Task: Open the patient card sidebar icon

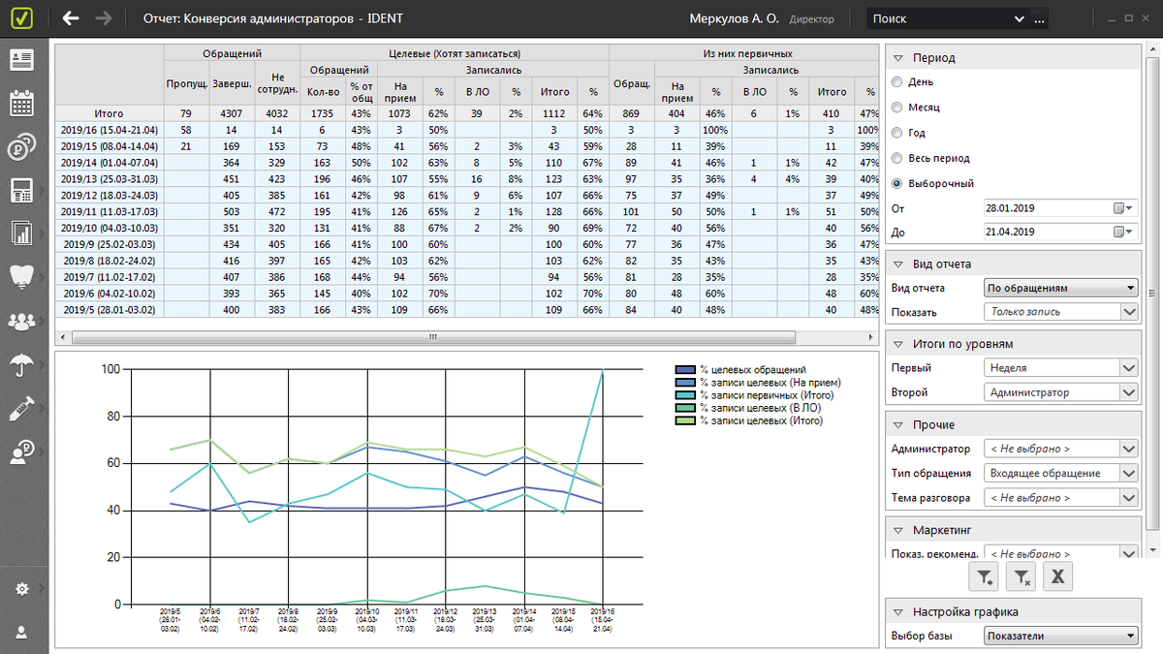Action: coord(20,60)
